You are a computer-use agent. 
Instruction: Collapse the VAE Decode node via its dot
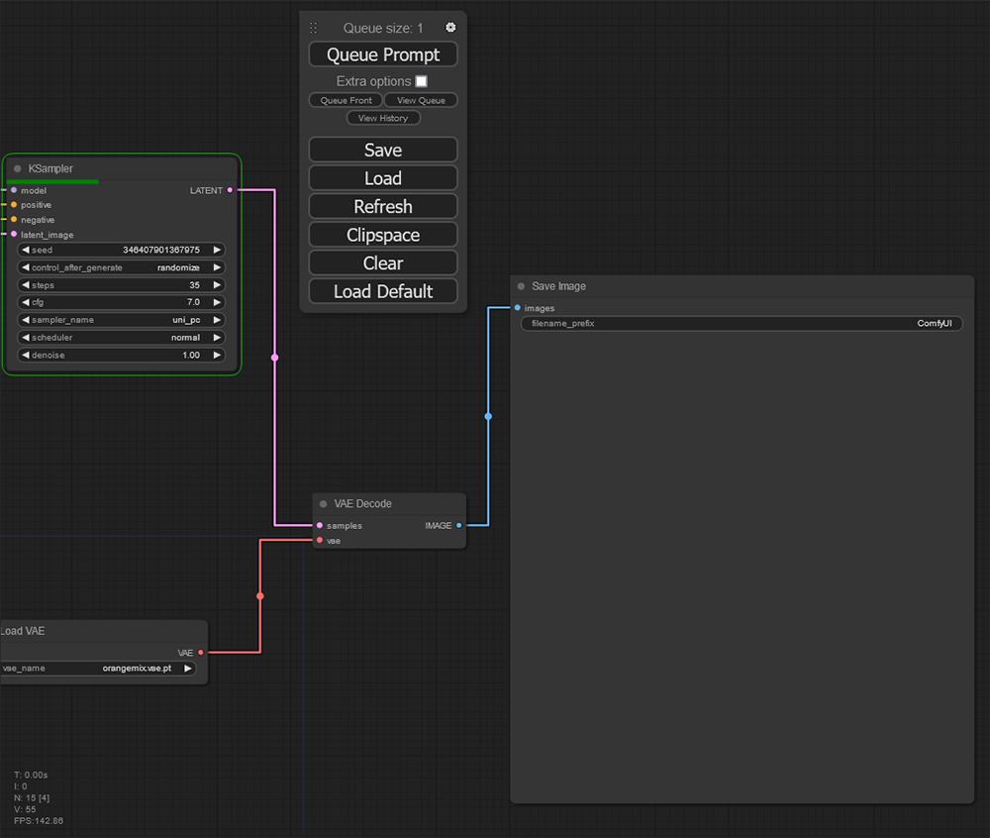click(x=324, y=504)
